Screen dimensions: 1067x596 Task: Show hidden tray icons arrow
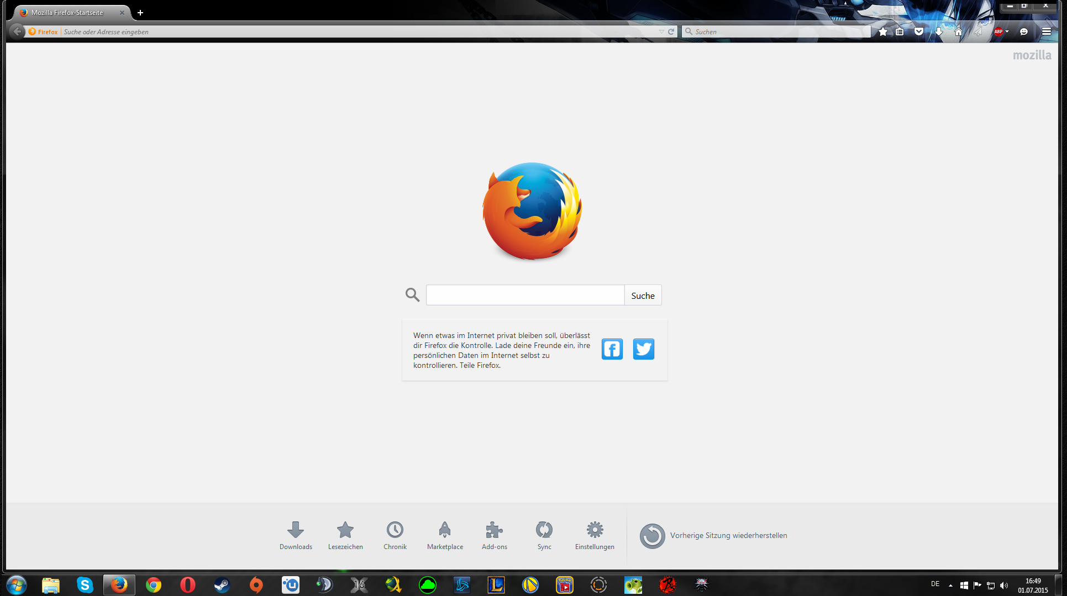[x=950, y=585]
